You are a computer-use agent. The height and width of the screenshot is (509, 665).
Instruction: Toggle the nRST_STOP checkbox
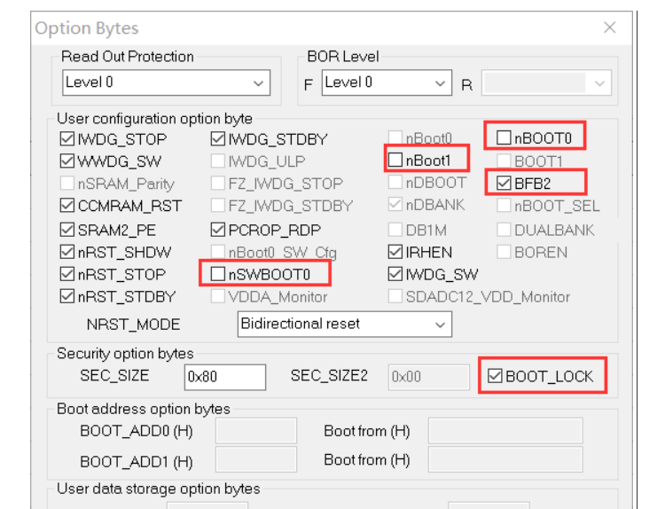click(x=67, y=274)
